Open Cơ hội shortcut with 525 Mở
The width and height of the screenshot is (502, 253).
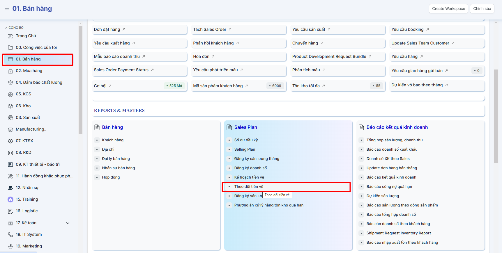100,86
